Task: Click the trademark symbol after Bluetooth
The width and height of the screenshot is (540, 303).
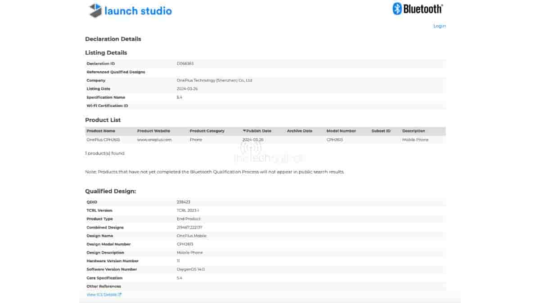Action: [x=442, y=5]
